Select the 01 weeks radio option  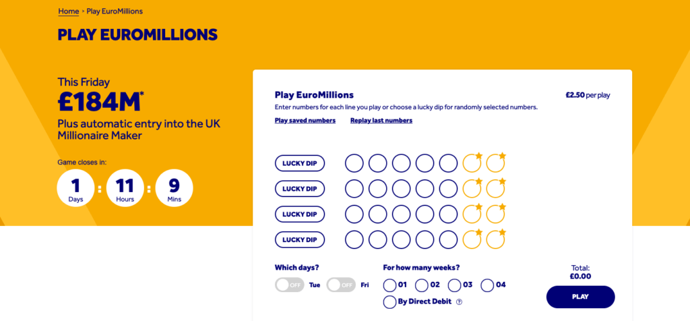coord(389,285)
